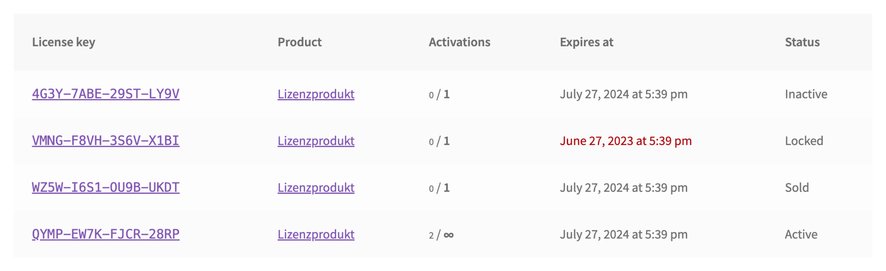Open license key 4G3Y-7ABE-29ST-LY9V
This screenshot has width=886, height=271.
coord(106,94)
